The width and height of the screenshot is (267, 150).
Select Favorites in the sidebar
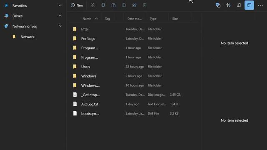(x=20, y=5)
